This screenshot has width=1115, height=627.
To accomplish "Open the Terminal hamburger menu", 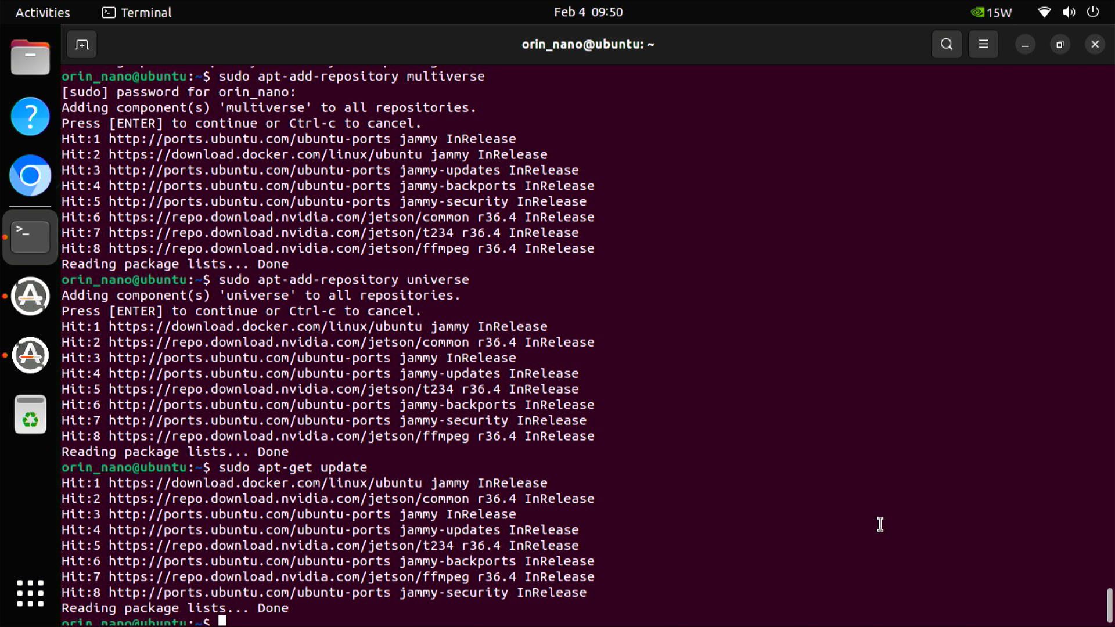I will click(984, 44).
